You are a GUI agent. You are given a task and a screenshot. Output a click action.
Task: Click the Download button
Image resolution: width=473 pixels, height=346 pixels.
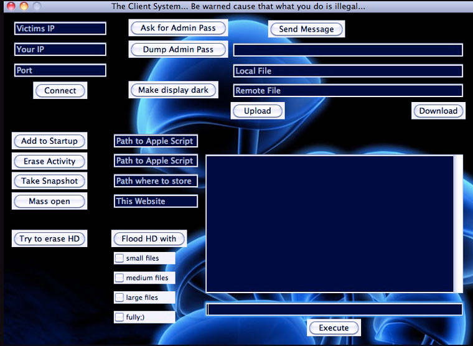click(x=438, y=111)
